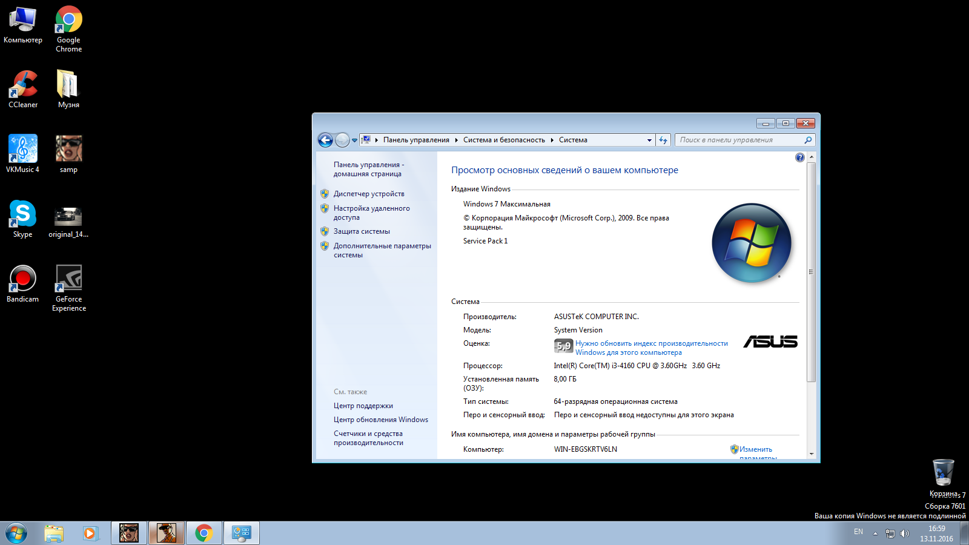Open the Музня folder on the desktop
The width and height of the screenshot is (969, 545).
(68, 89)
